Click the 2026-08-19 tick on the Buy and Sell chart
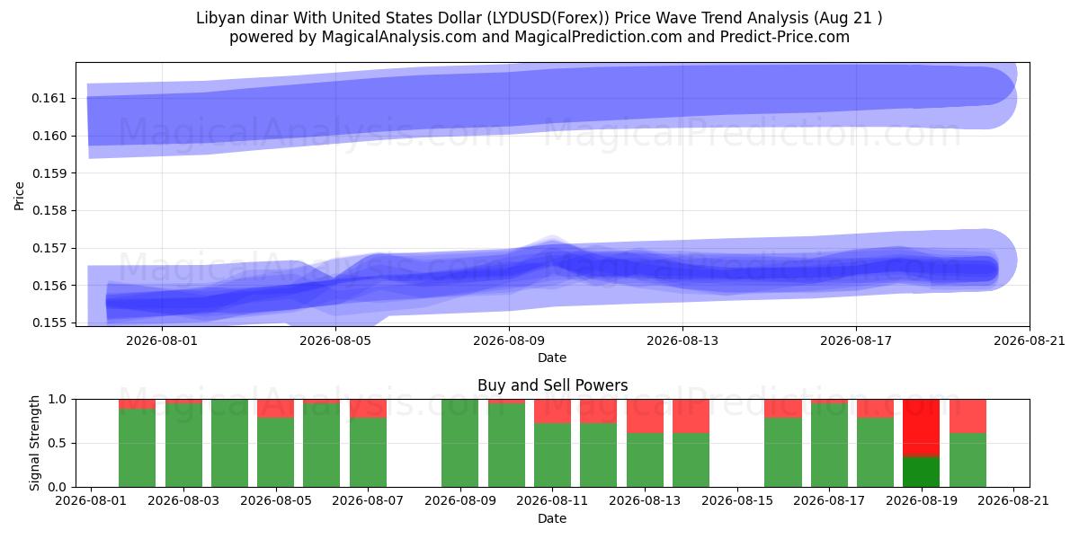Screen dimensions: 1079x539 (922, 501)
